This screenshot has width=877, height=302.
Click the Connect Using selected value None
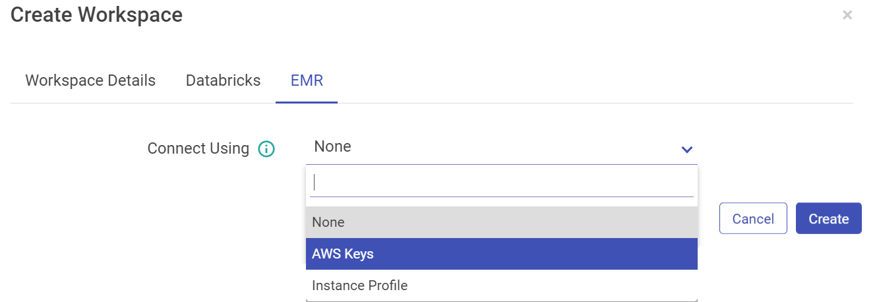tap(333, 146)
